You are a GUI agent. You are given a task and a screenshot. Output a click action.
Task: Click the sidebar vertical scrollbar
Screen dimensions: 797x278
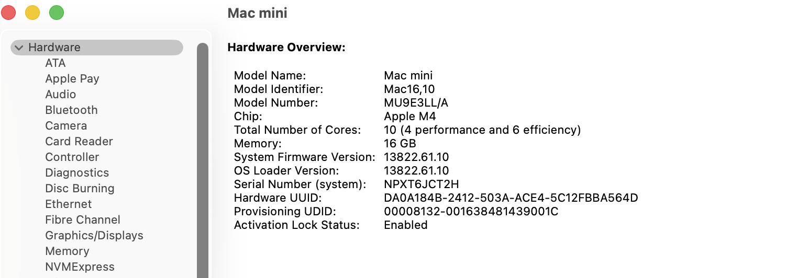[202, 157]
